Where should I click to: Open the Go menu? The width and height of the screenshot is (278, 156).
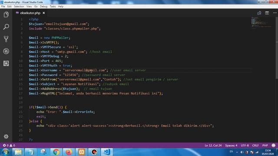tap(36, 6)
